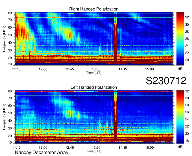Click 24 value on Left Handed colorbar scale
The image size is (192, 156).
(187, 119)
